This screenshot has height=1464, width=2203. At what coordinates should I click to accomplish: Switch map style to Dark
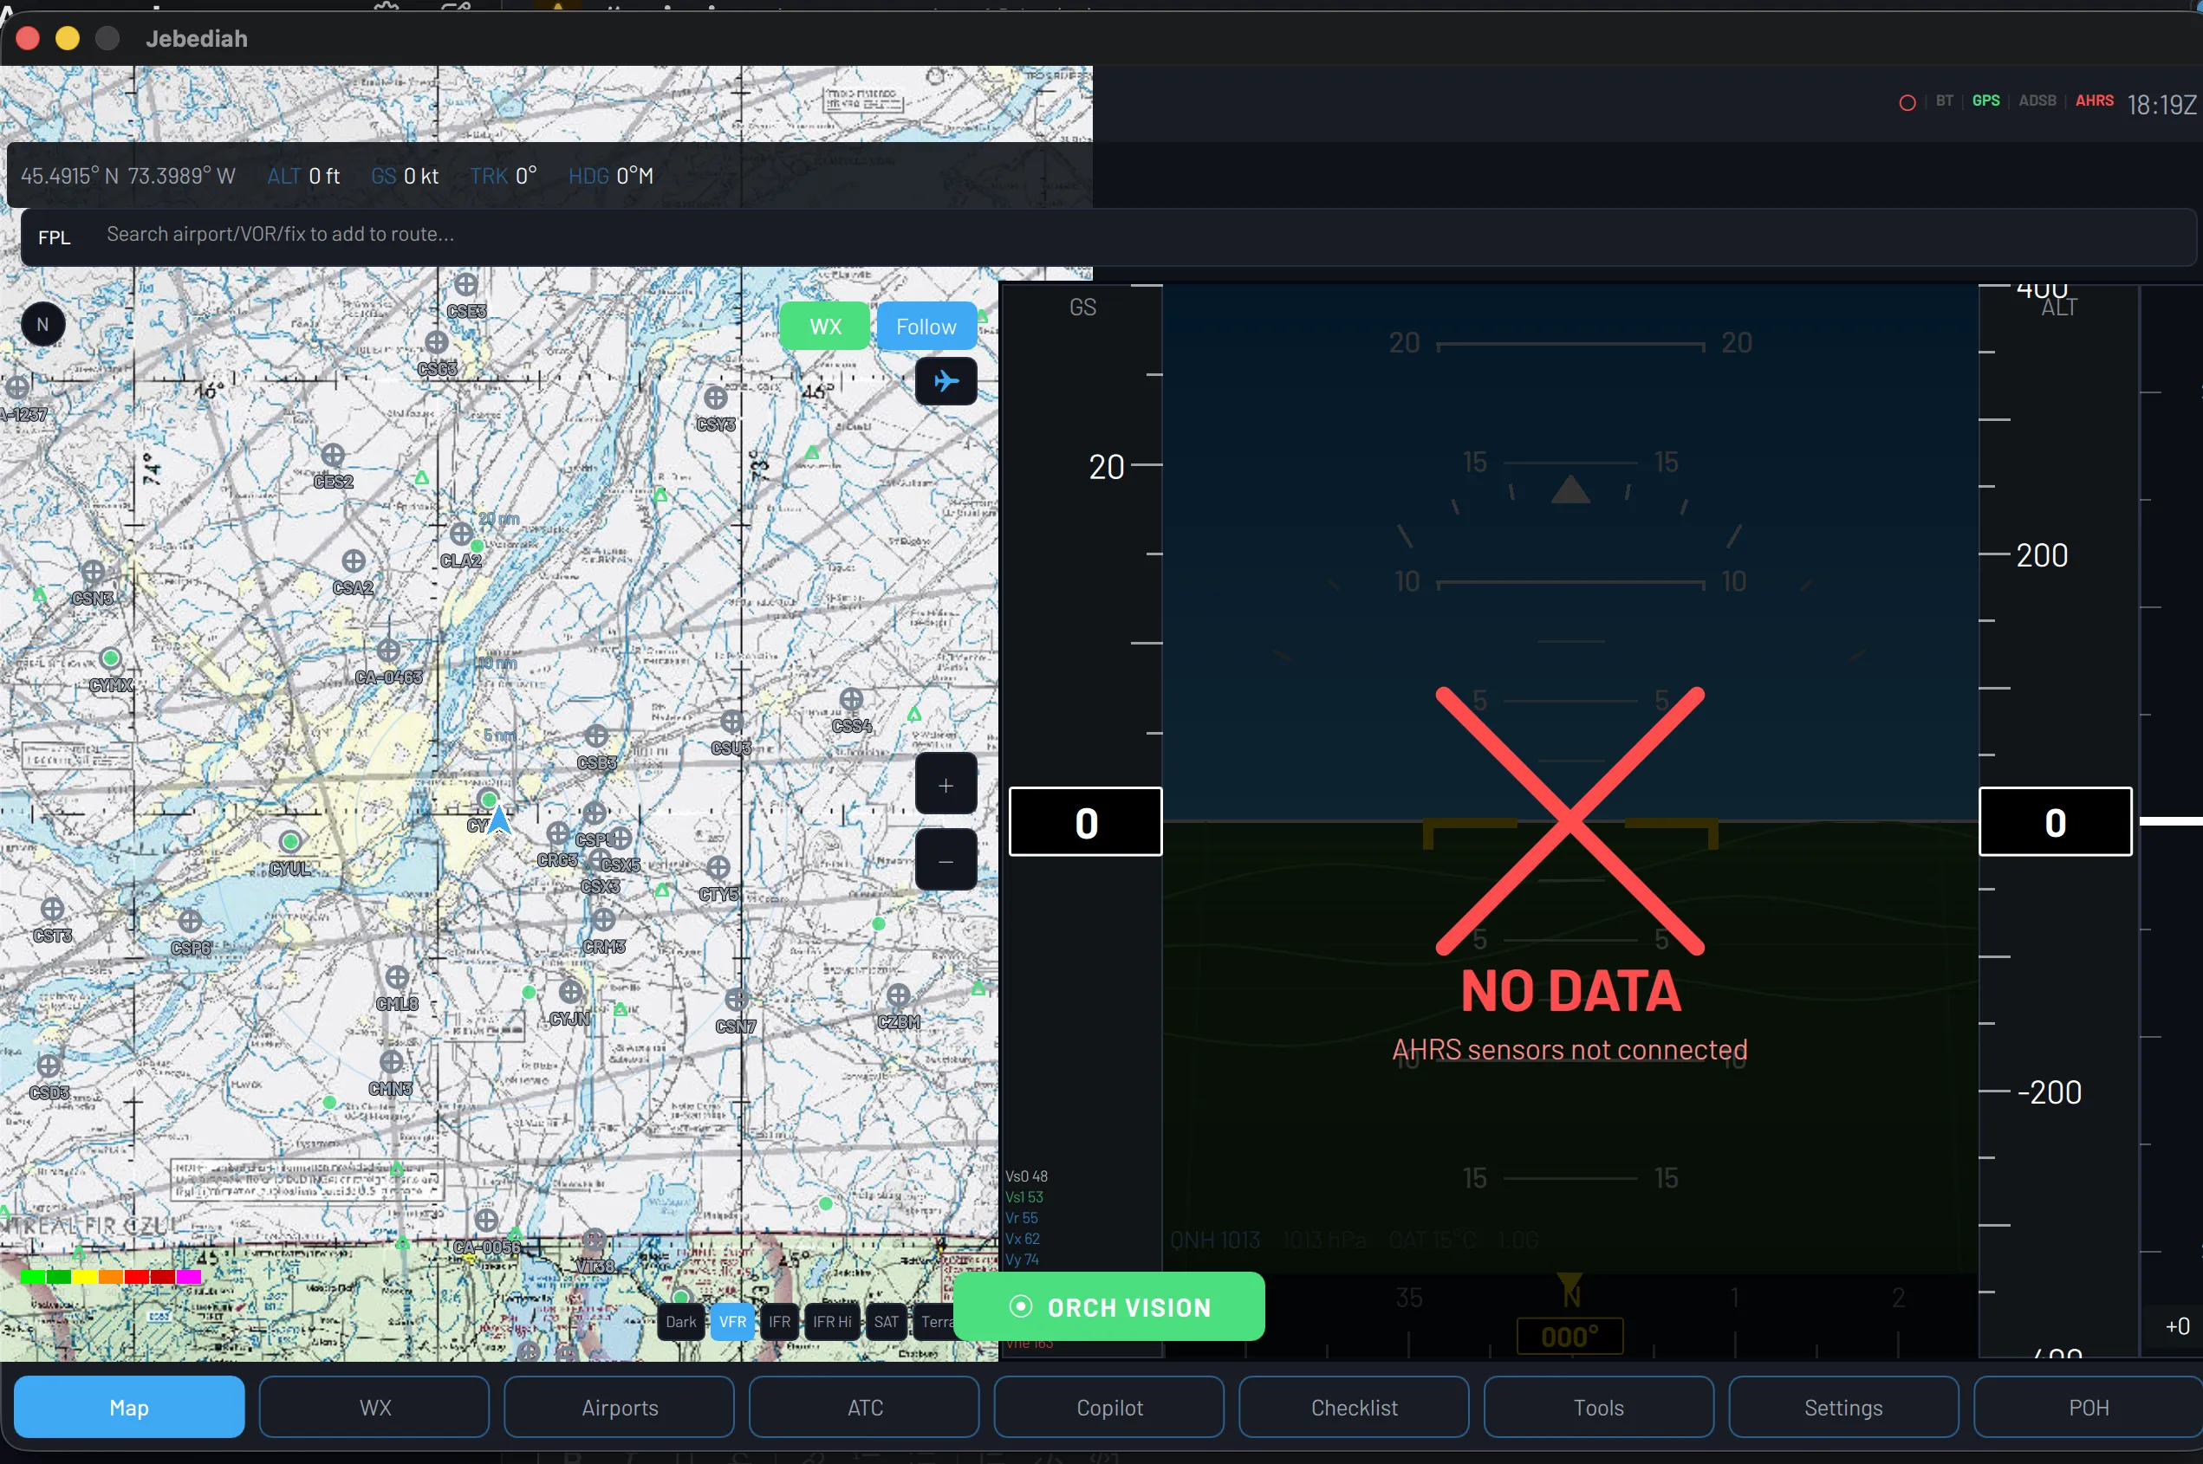pos(681,1321)
